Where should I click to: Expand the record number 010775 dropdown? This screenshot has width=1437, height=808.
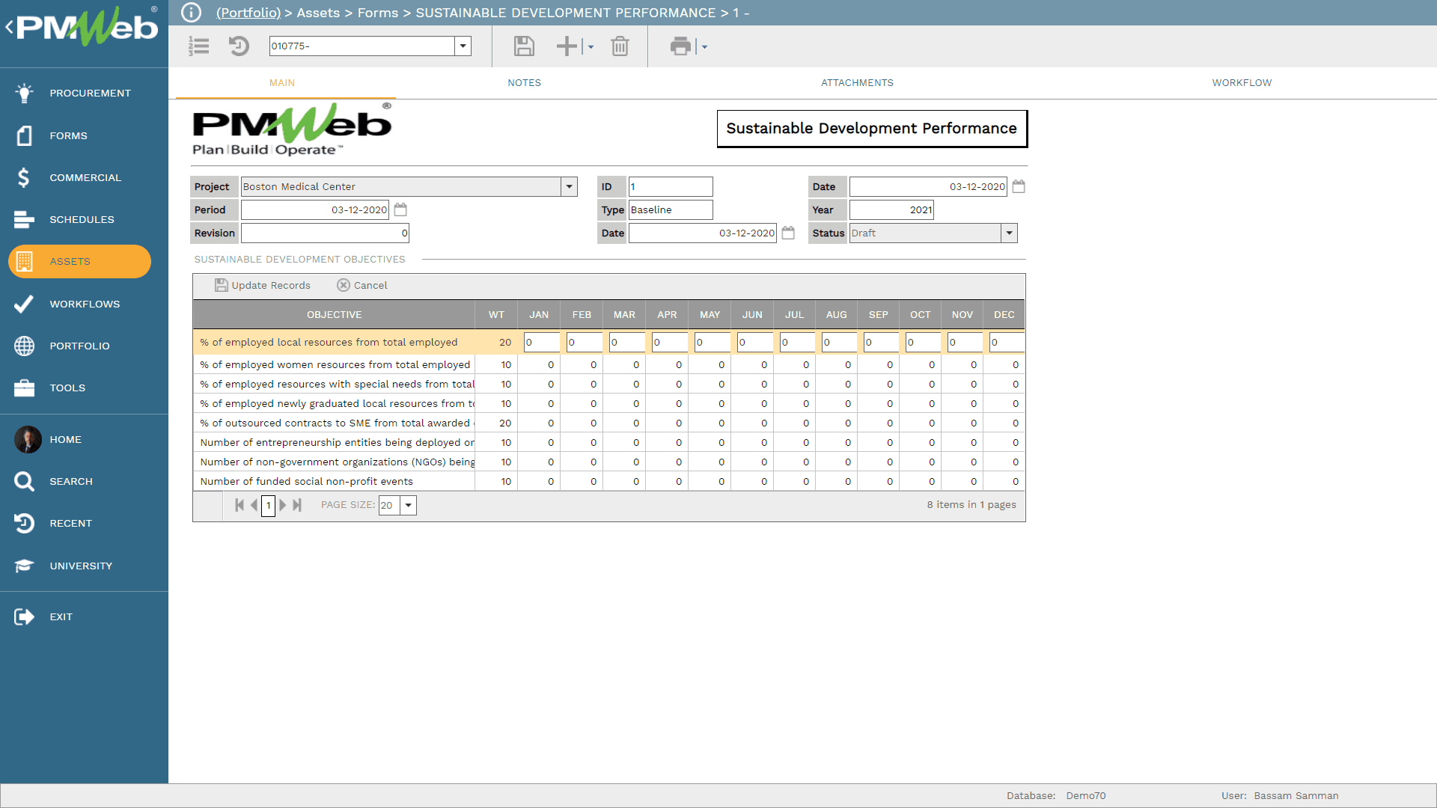tap(463, 46)
